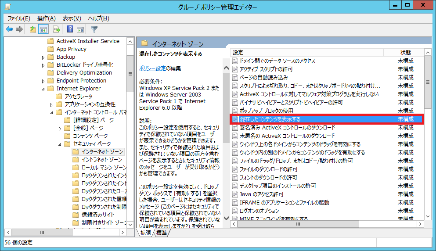Open the 表示(V) menu
Screen dimensions: 436x251
tap(72, 18)
